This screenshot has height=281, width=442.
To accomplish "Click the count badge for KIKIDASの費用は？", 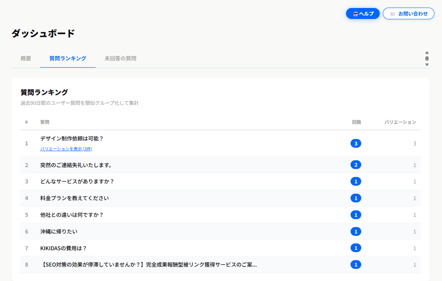I will [356, 248].
